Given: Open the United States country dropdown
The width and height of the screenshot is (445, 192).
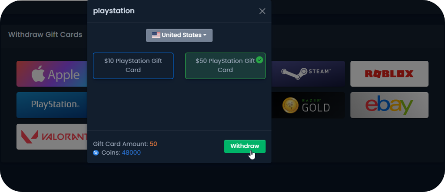Looking at the screenshot, I should coord(179,35).
